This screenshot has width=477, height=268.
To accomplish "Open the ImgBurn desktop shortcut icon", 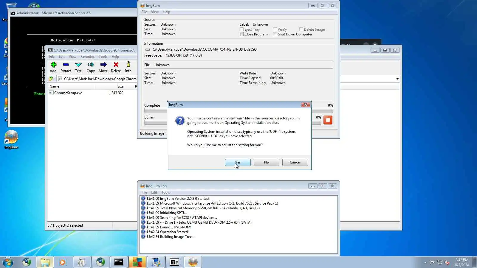I will pyautogui.click(x=11, y=140).
